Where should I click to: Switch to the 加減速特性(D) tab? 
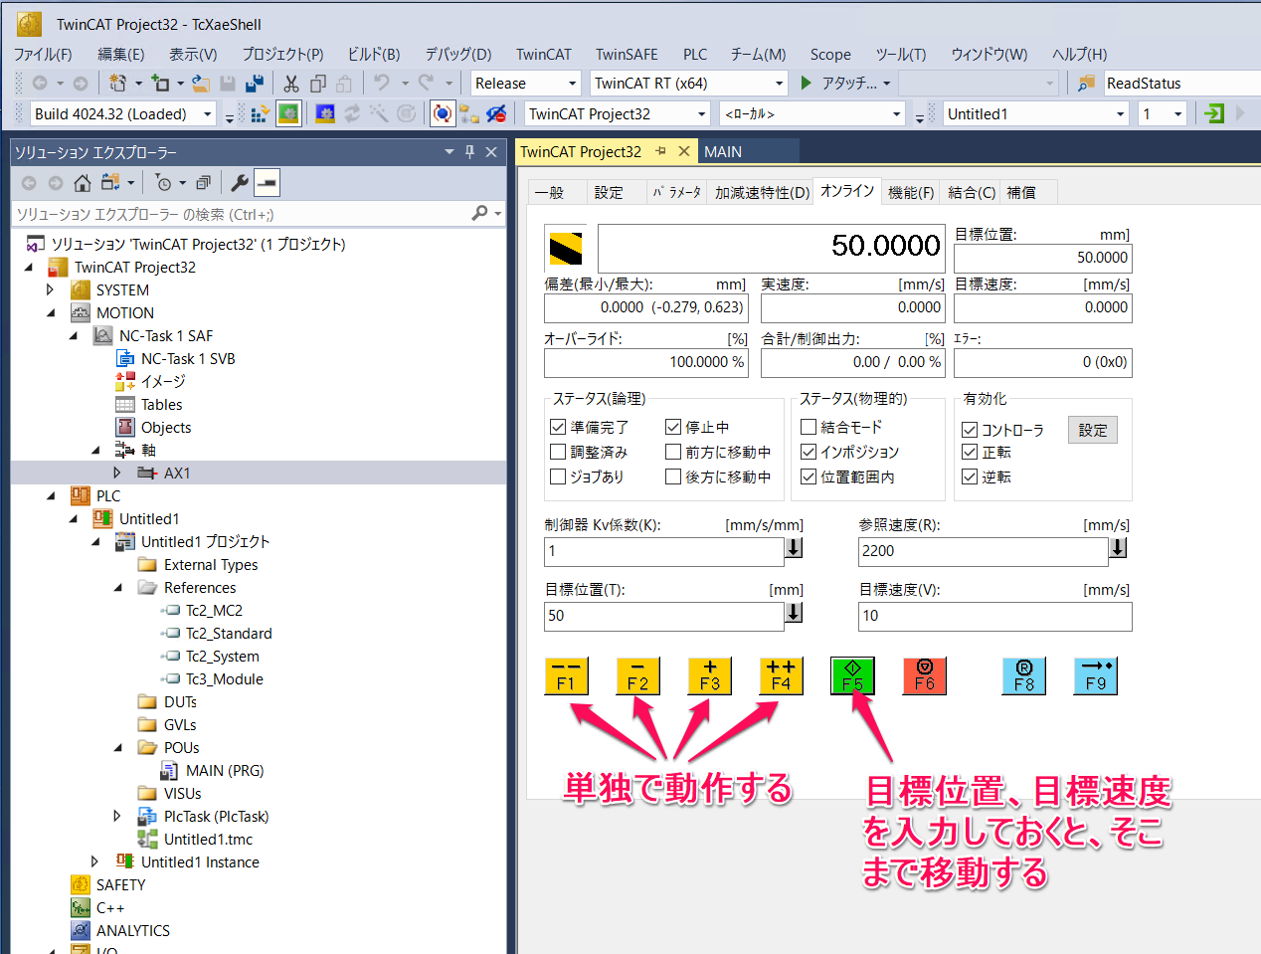(x=762, y=192)
